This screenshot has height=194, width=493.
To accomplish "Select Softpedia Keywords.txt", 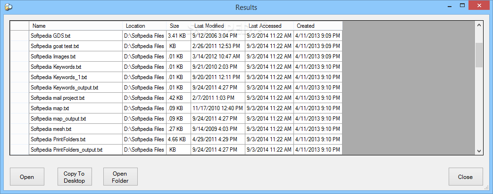I will [76, 67].
